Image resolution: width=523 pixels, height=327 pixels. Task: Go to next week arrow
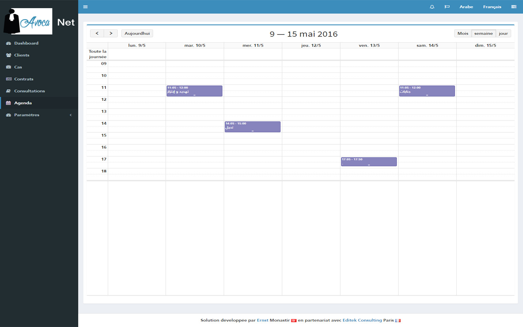(111, 33)
